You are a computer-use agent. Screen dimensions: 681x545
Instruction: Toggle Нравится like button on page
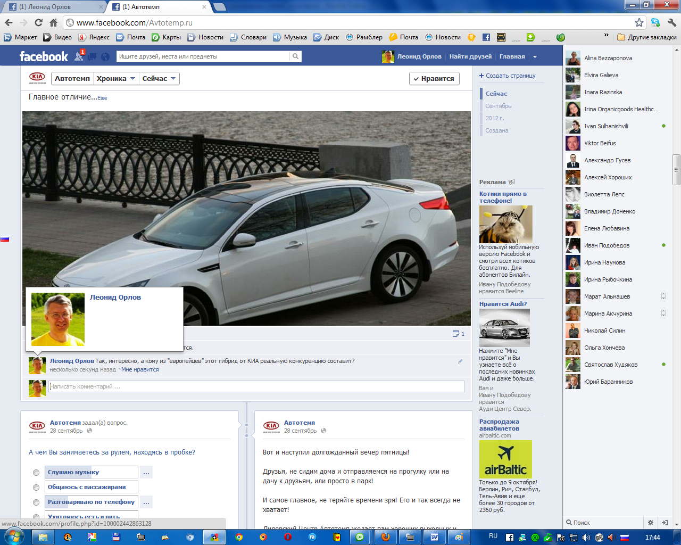[x=434, y=79]
